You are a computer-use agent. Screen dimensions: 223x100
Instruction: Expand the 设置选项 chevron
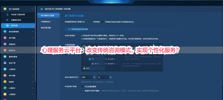click(x=32, y=44)
